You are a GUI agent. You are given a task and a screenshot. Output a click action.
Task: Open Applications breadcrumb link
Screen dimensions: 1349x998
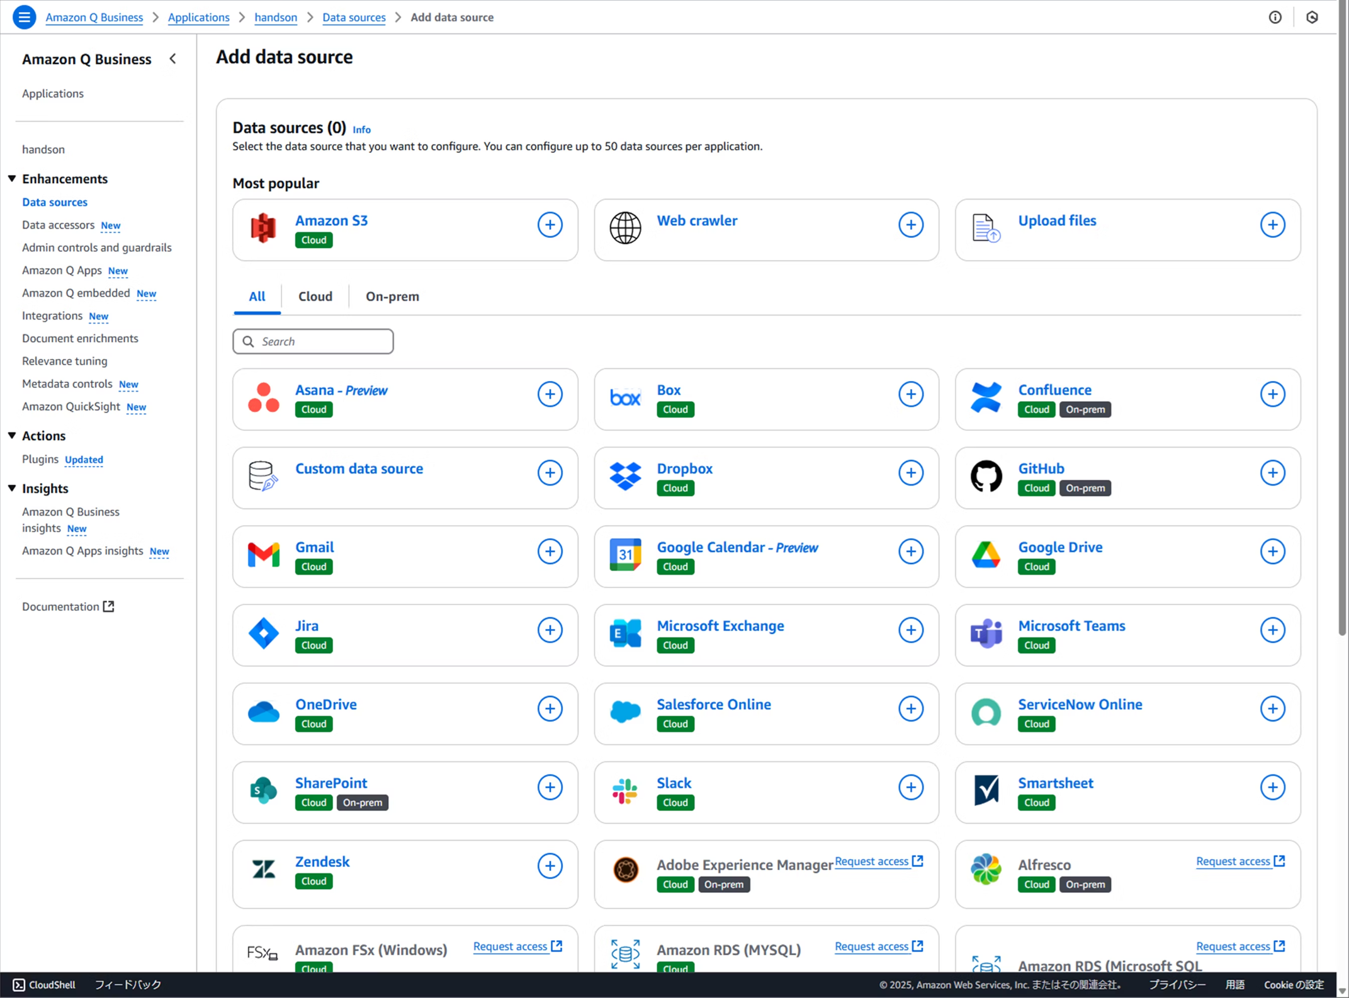[x=198, y=17]
